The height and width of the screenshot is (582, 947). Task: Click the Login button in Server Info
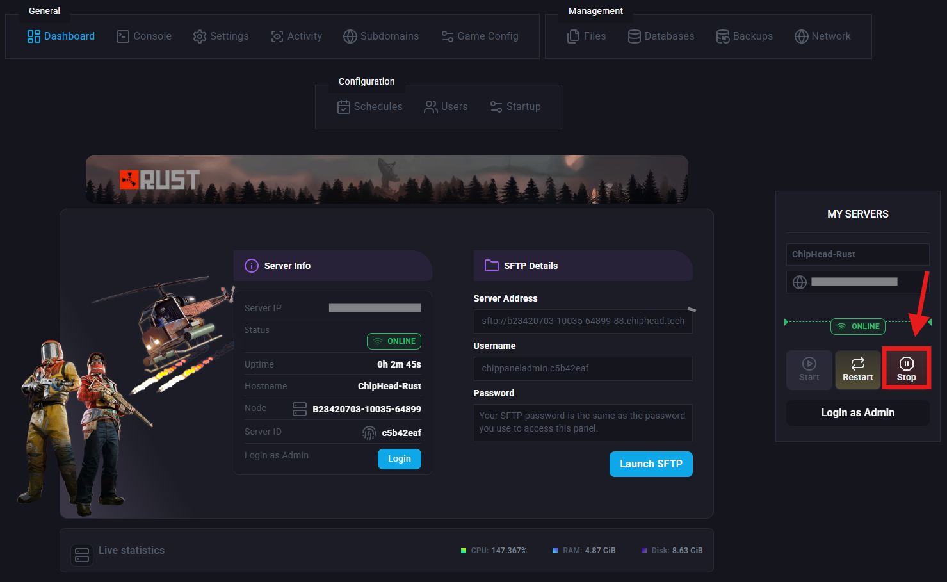[400, 459]
